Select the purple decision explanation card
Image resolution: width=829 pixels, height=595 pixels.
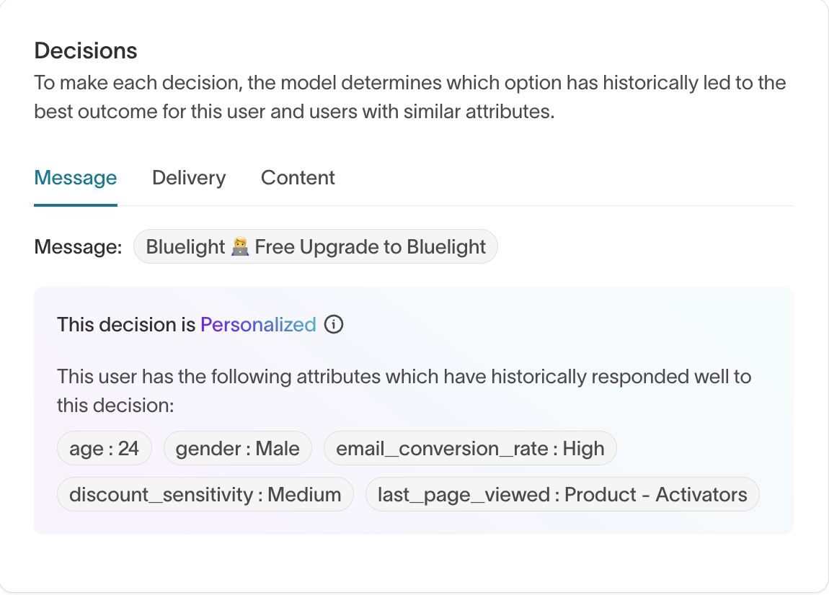click(x=413, y=409)
